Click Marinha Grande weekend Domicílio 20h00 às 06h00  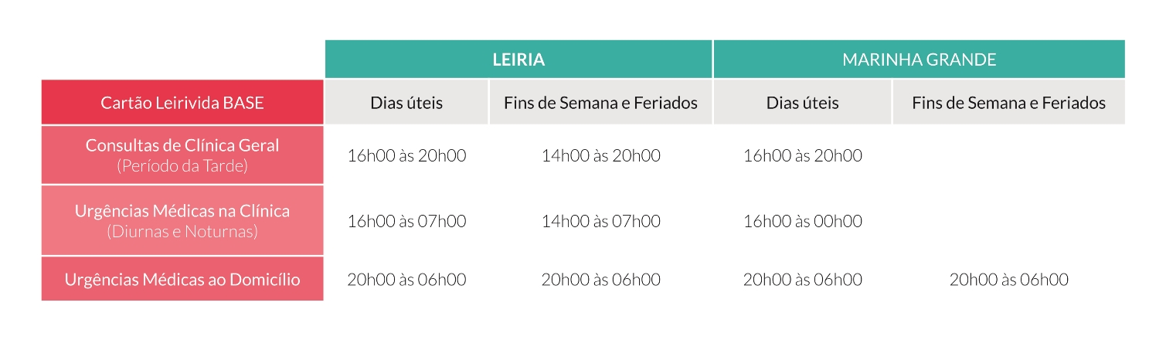pos(1008,279)
